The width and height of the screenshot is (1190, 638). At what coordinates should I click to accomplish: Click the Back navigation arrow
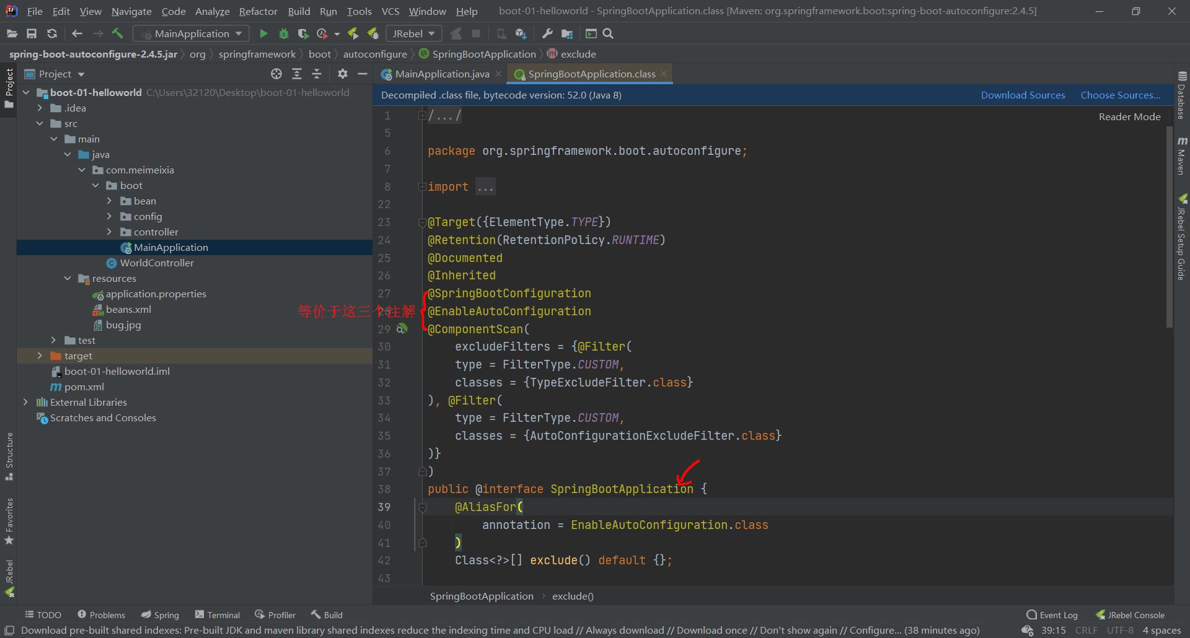click(x=77, y=33)
